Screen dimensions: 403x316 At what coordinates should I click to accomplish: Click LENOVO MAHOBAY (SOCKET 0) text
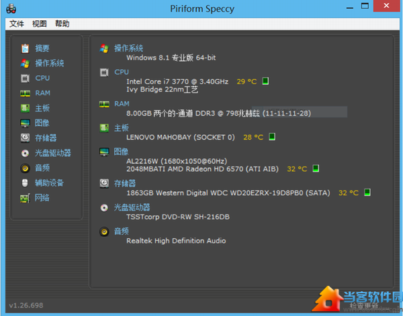click(181, 138)
